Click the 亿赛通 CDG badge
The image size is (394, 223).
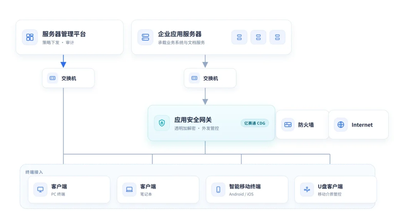pos(255,123)
